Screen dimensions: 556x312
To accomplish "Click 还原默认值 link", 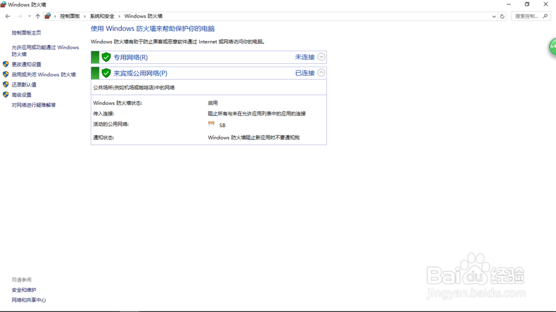I will point(24,84).
